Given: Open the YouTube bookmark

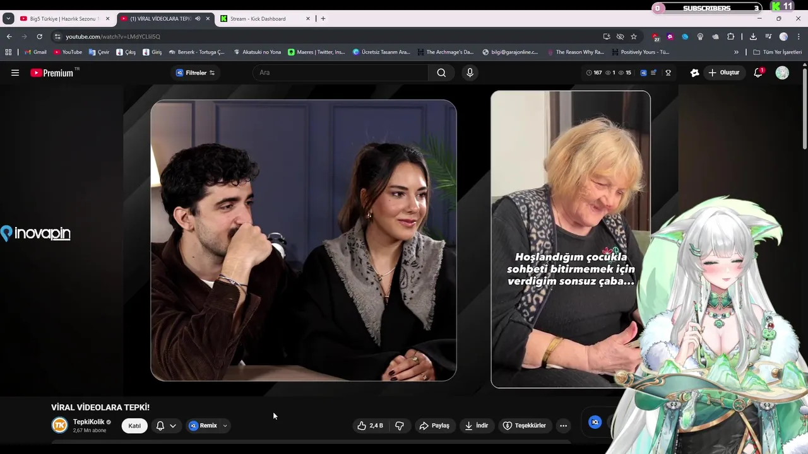Looking at the screenshot, I should [x=68, y=52].
